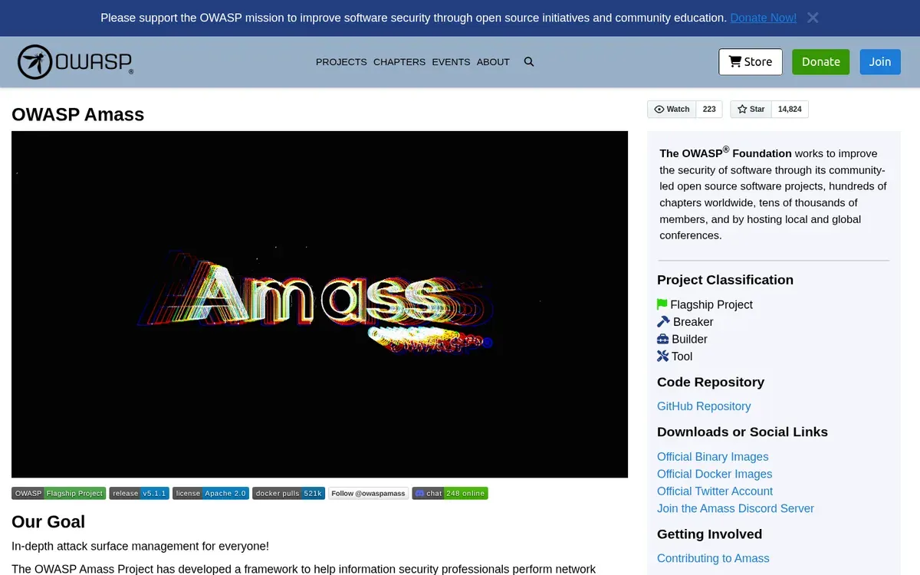Open the chat 248 online badge
920x575 pixels.
450,494
